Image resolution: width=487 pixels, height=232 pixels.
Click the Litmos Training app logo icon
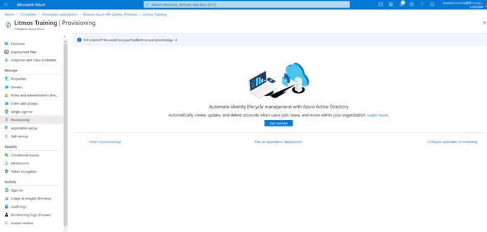(8, 25)
